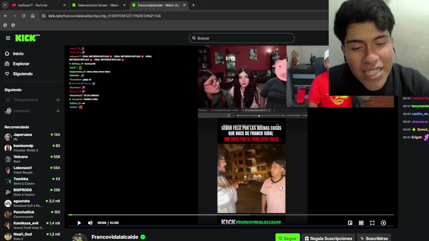Click the Buscar search field
Screen dimensions: 429x241
tap(242, 38)
